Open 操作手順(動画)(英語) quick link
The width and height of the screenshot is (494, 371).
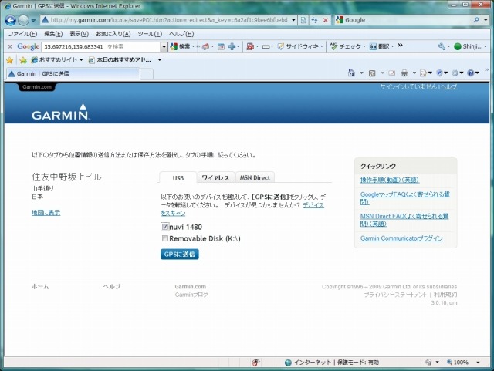coord(390,180)
